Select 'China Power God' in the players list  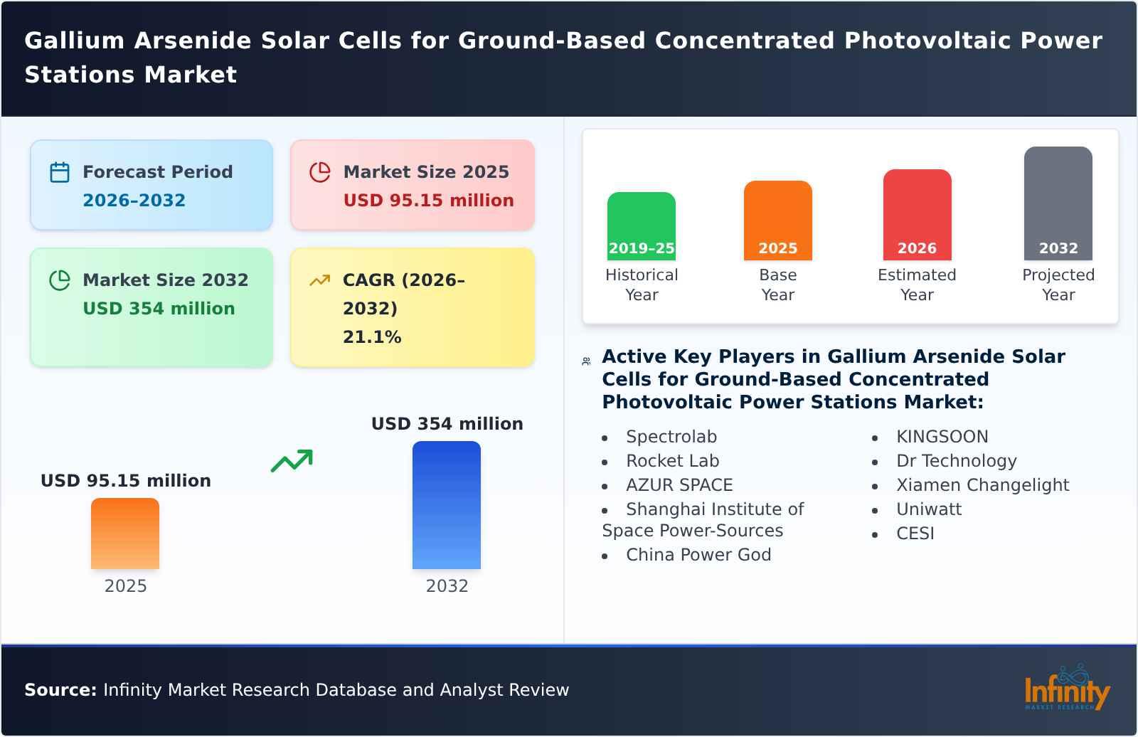coord(698,555)
